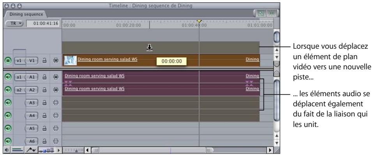The width and height of the screenshot is (373, 155).
Task: Mute audio track A1
Action: coord(8,77)
